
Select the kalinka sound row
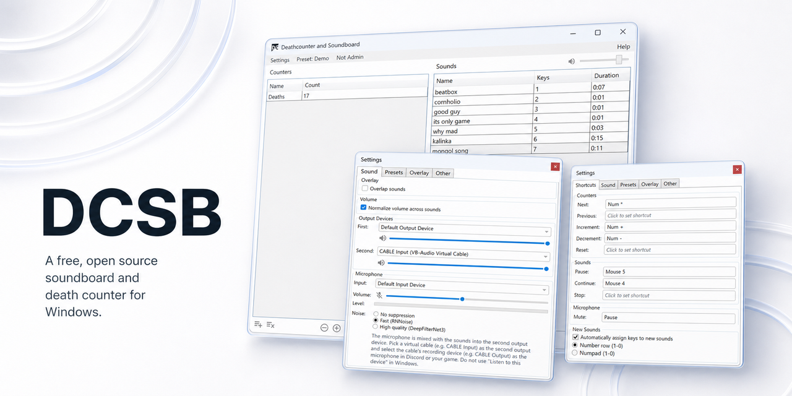pos(530,139)
